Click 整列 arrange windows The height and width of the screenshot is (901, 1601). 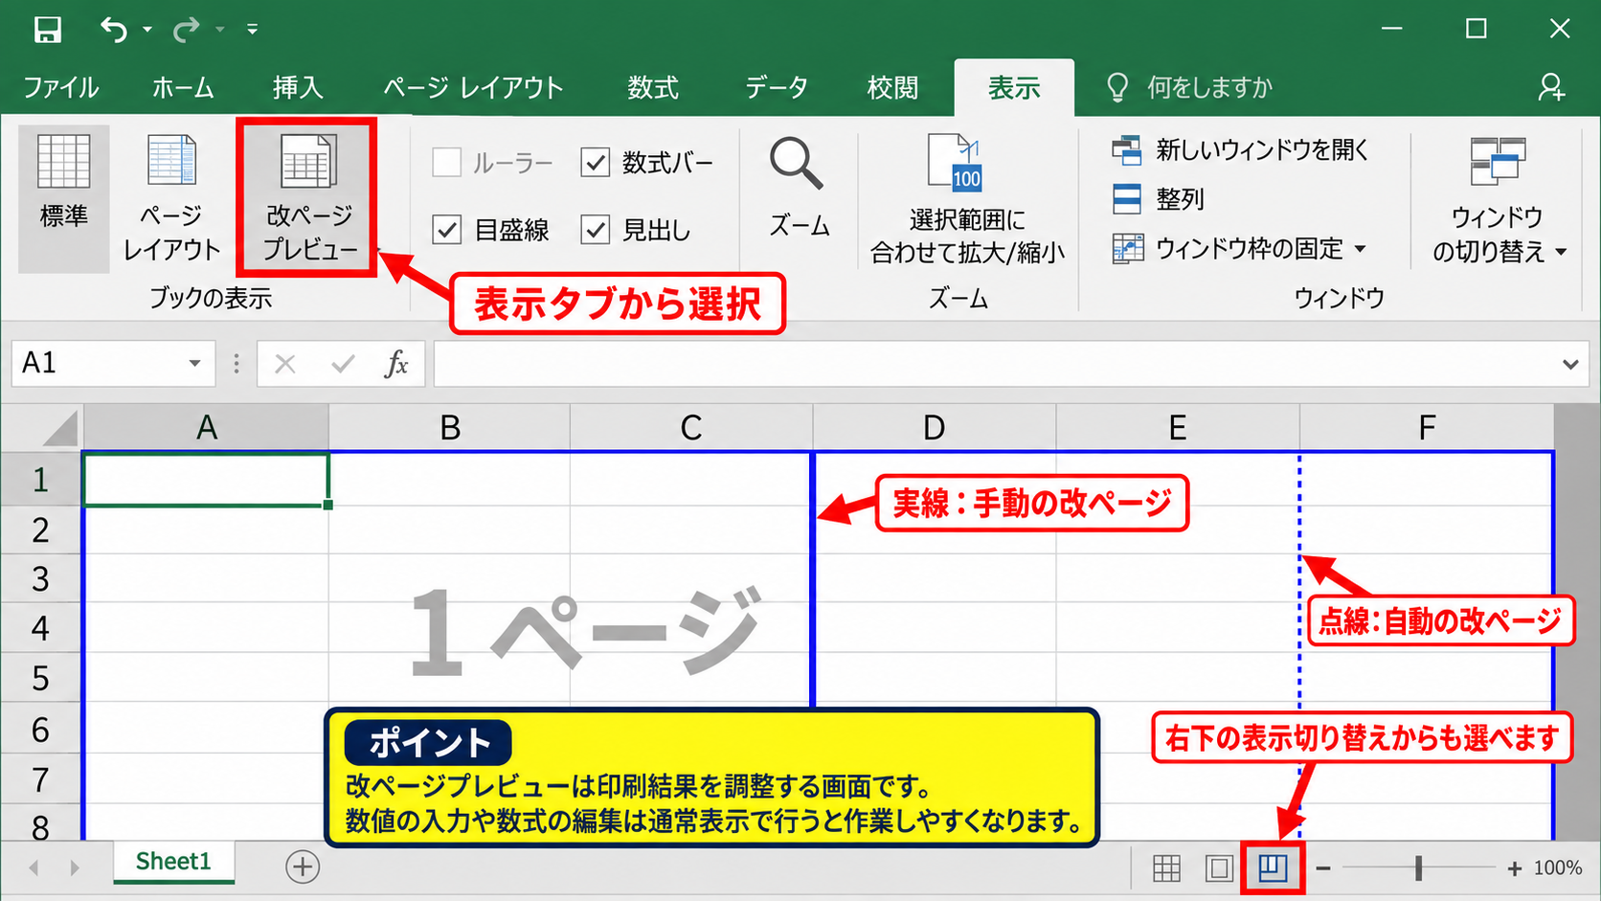pos(1158,199)
